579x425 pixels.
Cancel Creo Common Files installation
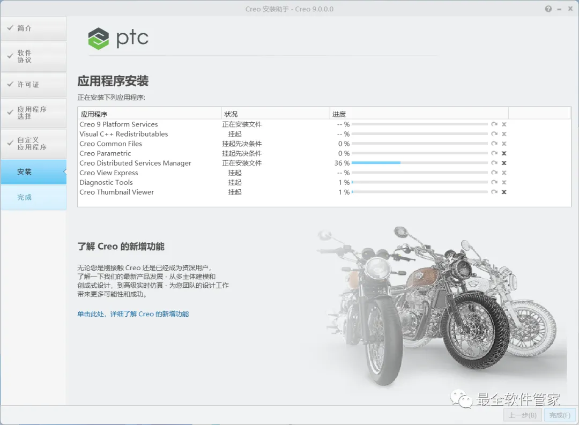(504, 144)
